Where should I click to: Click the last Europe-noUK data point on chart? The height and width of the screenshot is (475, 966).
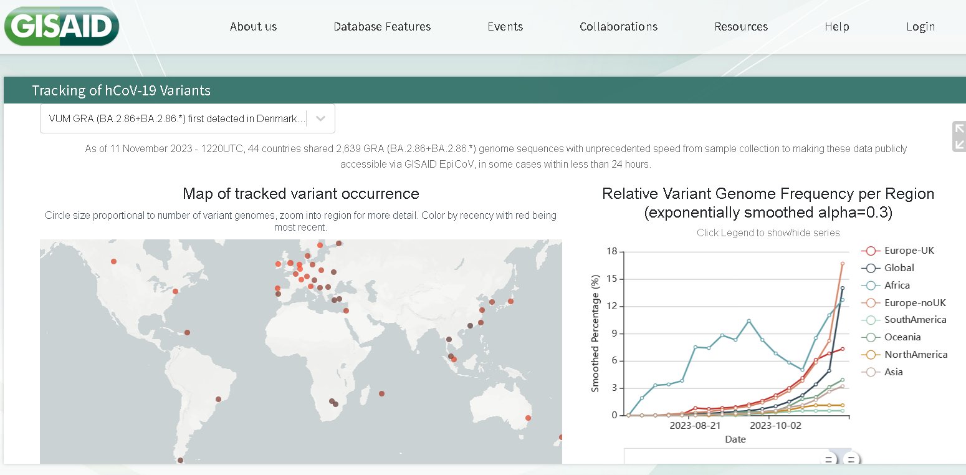843,264
